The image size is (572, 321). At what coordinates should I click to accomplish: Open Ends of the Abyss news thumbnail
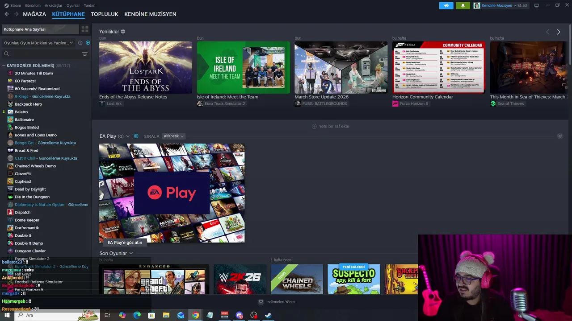tap(146, 67)
